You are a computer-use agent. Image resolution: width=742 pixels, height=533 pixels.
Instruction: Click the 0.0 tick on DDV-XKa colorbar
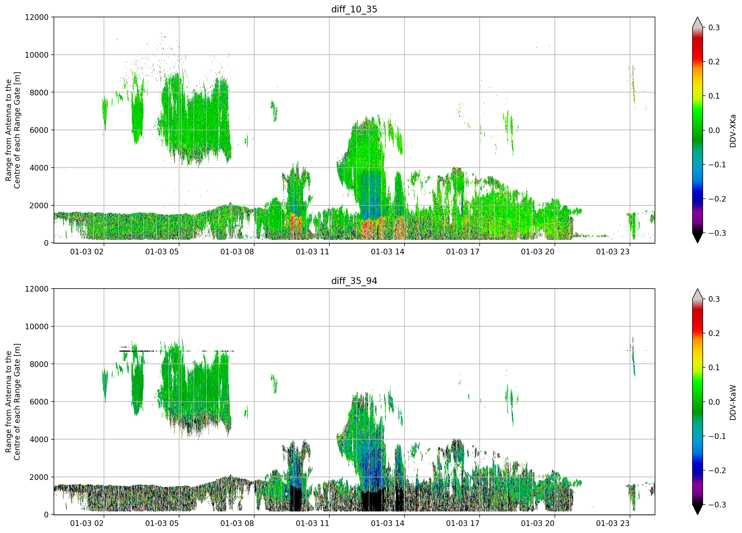pyautogui.click(x=714, y=130)
